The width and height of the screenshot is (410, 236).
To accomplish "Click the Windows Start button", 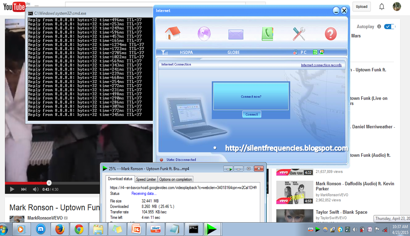I will 3,229.
